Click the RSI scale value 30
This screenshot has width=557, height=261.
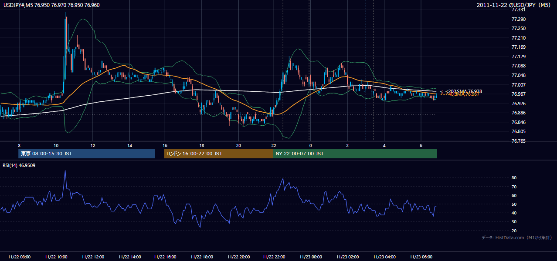tap(514, 222)
